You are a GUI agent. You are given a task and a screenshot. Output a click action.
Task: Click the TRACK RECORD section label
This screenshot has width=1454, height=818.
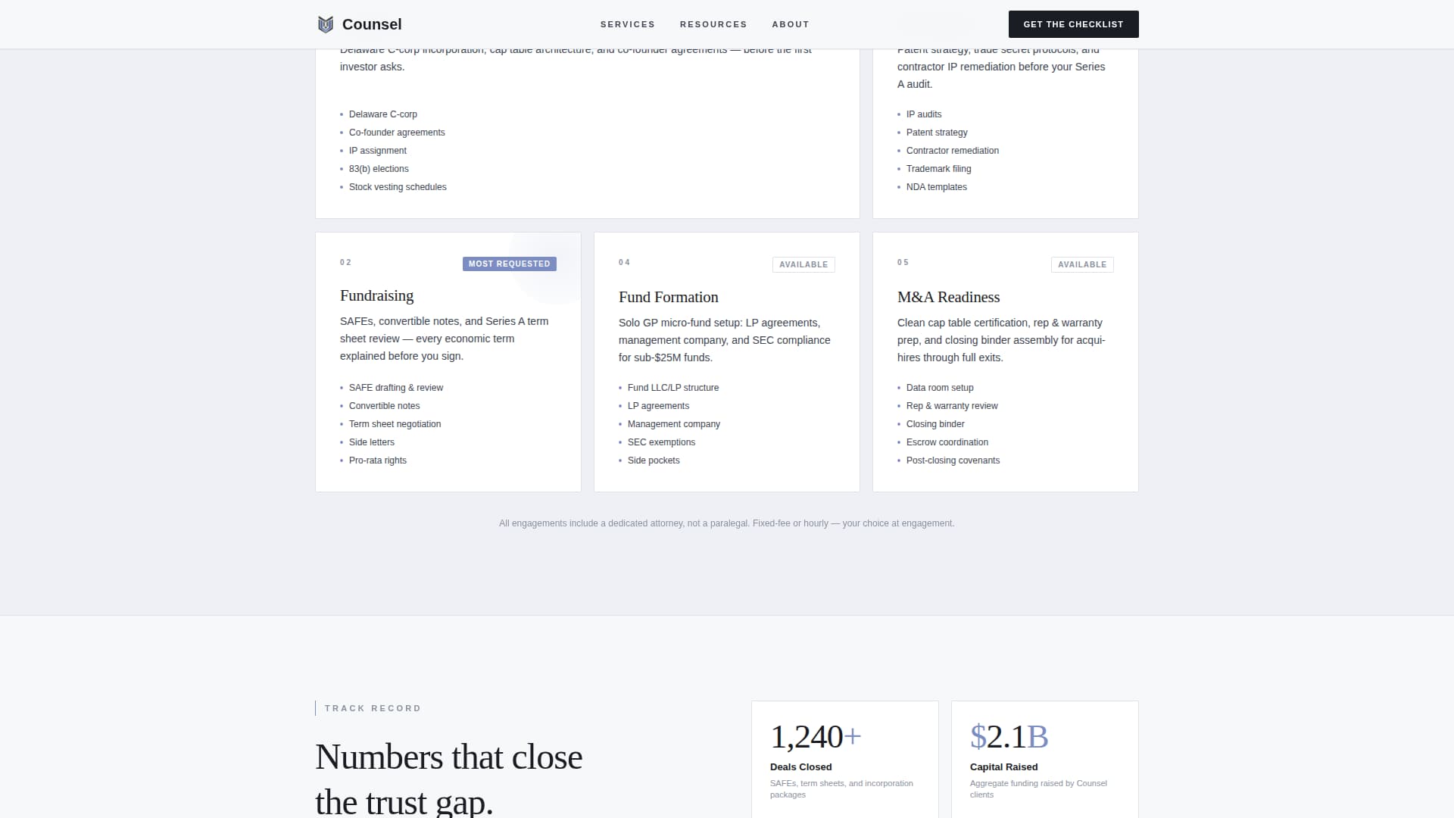371,707
